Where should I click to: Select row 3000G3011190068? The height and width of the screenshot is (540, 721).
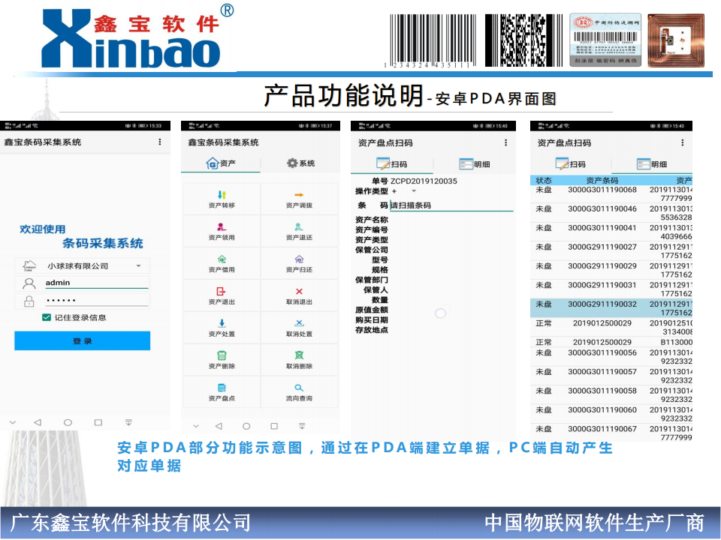(x=611, y=193)
